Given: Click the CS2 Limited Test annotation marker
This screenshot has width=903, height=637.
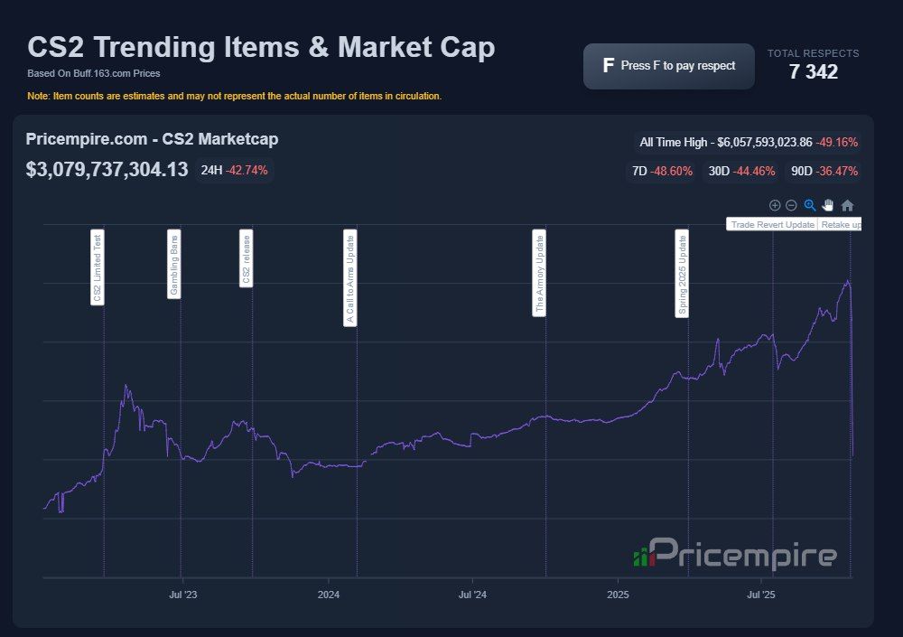Looking at the screenshot, I should [98, 267].
